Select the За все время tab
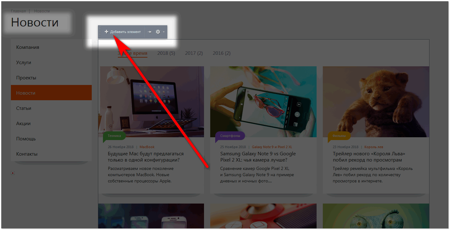The image size is (450, 230). coord(132,53)
